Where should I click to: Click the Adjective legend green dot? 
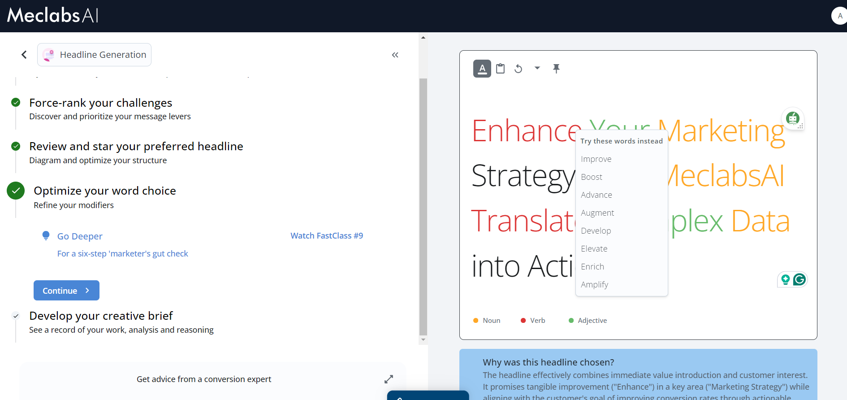571,321
